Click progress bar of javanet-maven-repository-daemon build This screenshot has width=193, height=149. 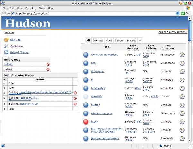point(20,94)
